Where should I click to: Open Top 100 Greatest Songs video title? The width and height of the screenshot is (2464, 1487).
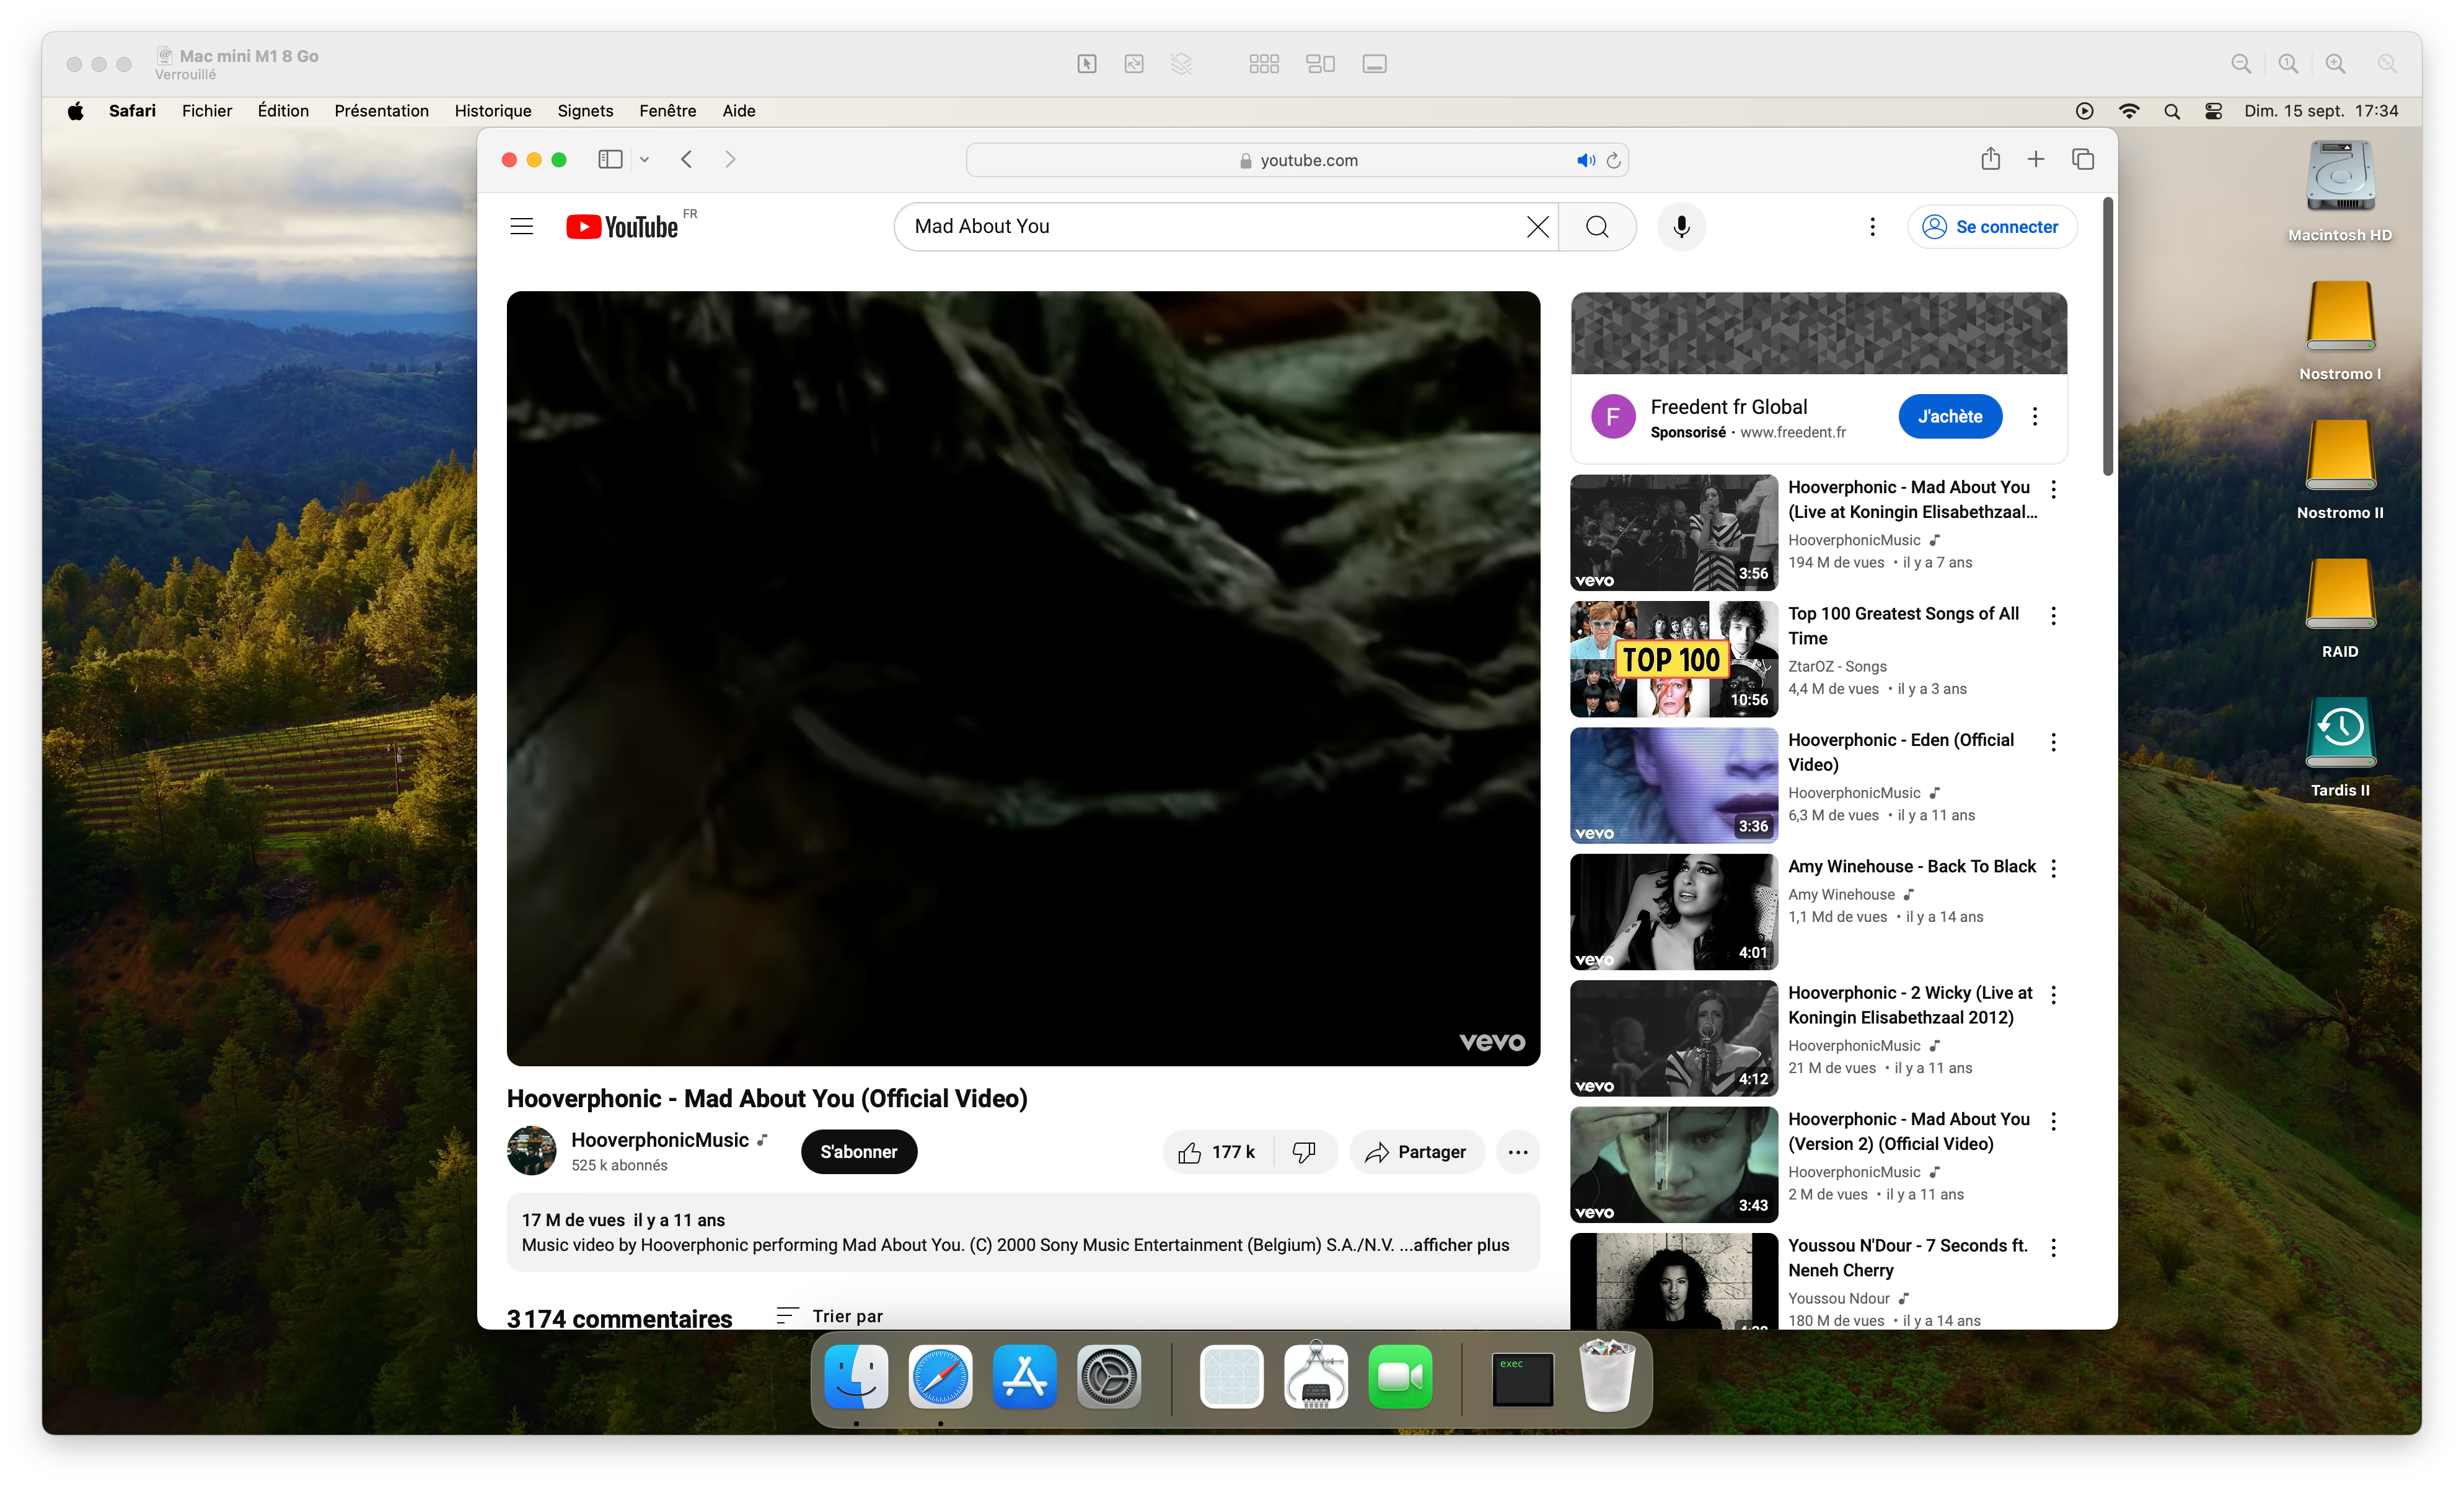coord(1903,626)
